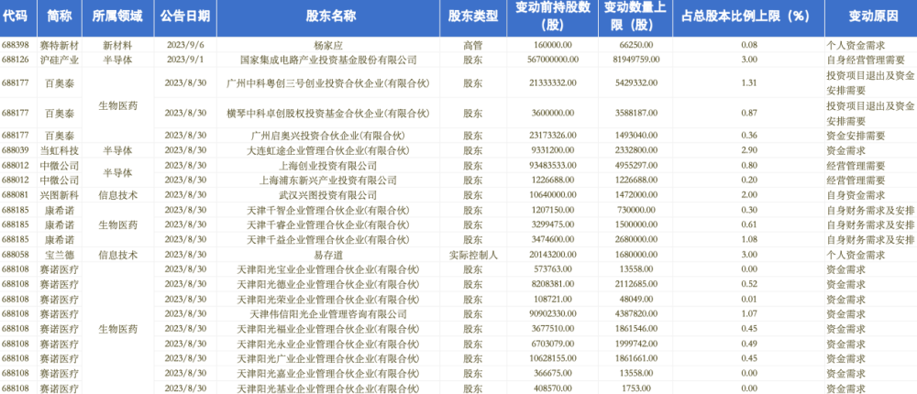917x394 pixels.
Task: Click shareholder 天津阳光福业企业管理合伙企业
Action: (x=328, y=329)
